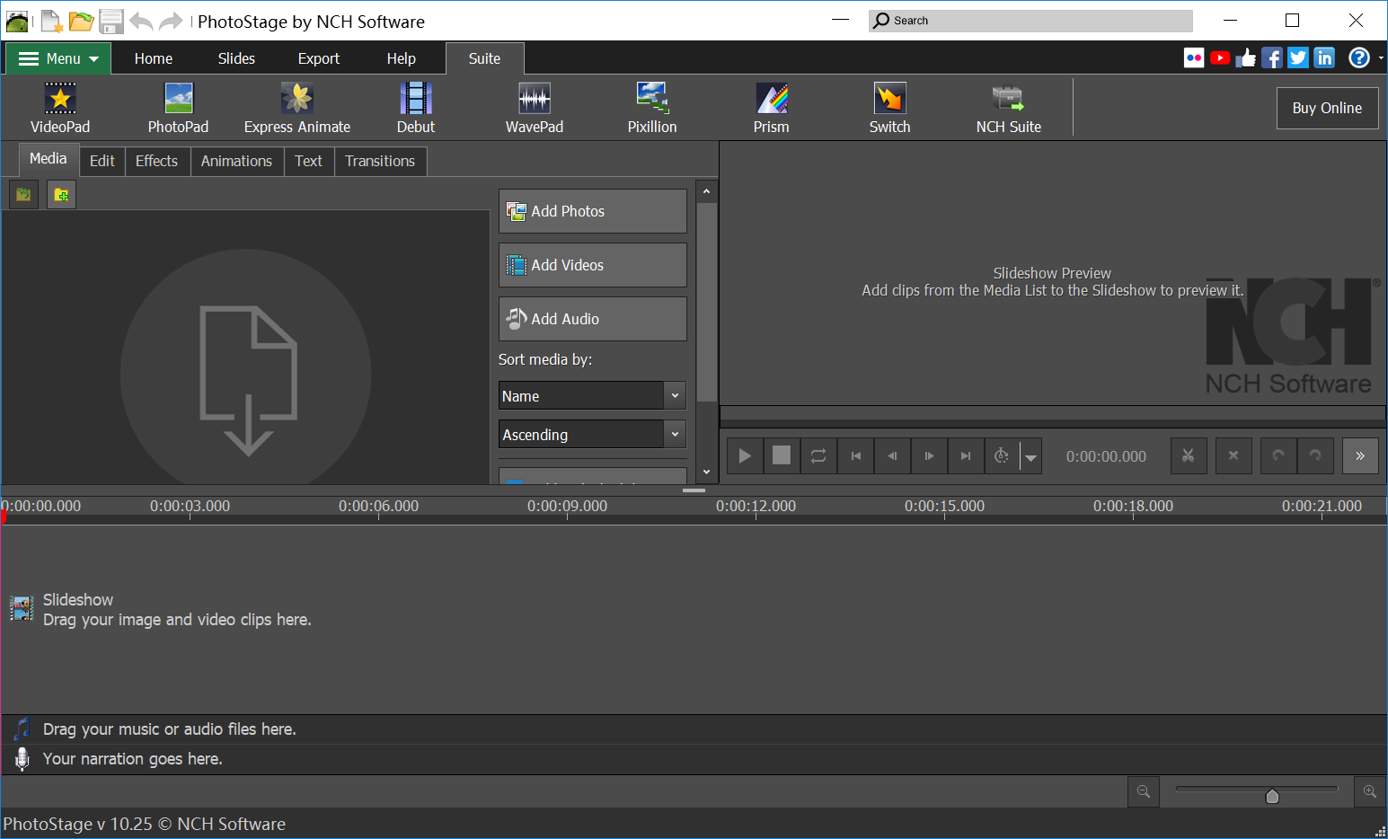Launch Pixillion image converter
The height and width of the screenshot is (839, 1388).
(652, 108)
